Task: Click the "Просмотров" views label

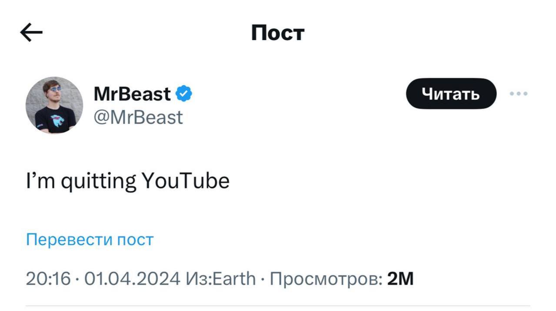Action: tap(326, 278)
